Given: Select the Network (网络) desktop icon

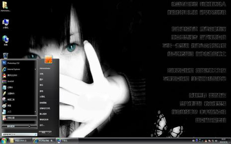Looking at the screenshot, I should pyautogui.click(x=6, y=41).
